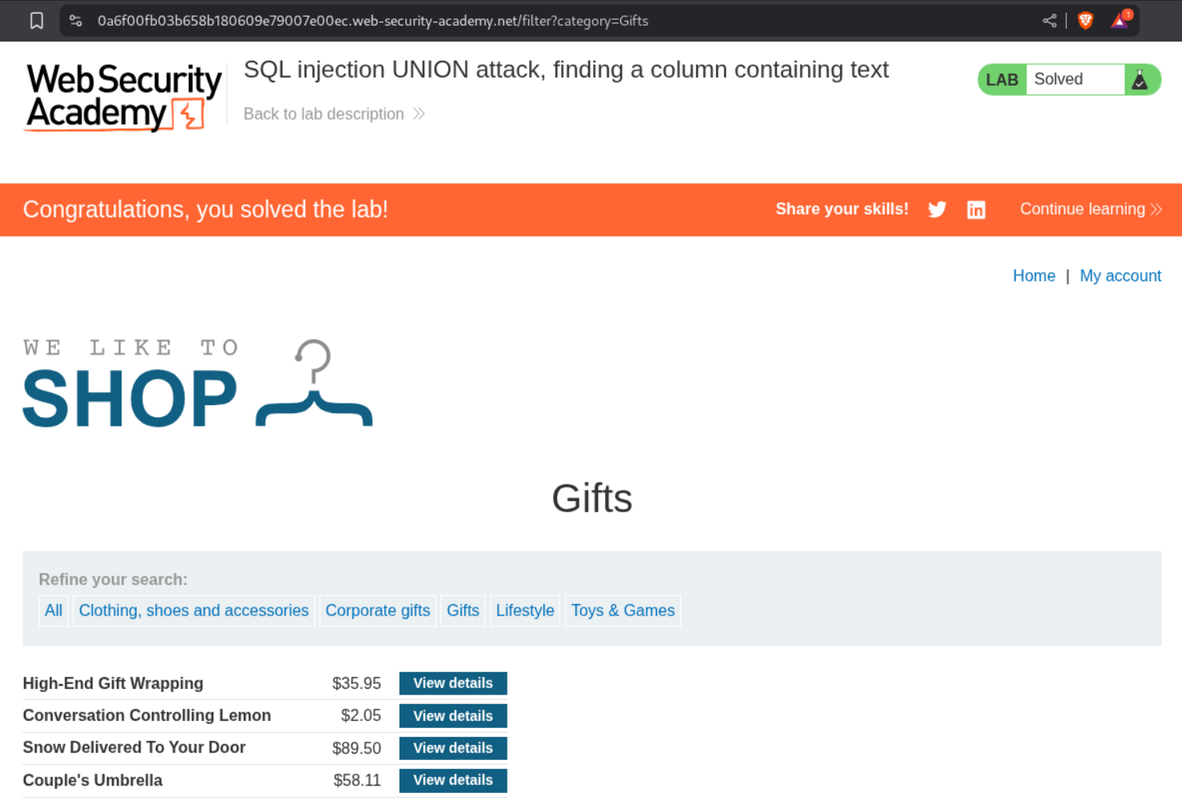The height and width of the screenshot is (812, 1182).
Task: Select the Toys & Games filter
Action: (623, 611)
